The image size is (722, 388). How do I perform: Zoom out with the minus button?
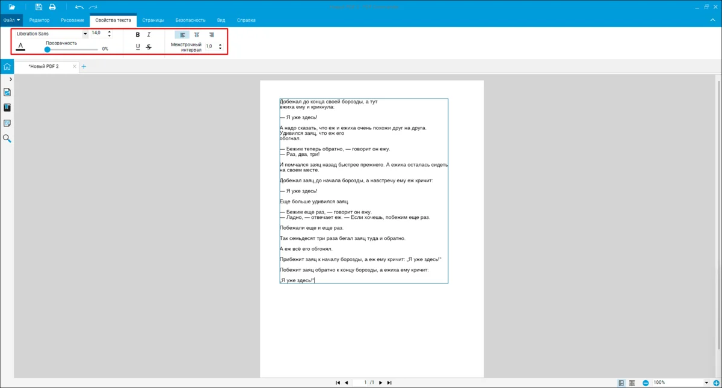tap(646, 383)
